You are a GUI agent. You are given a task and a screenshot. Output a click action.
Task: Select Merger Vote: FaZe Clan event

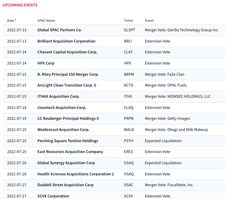[x=164, y=74]
